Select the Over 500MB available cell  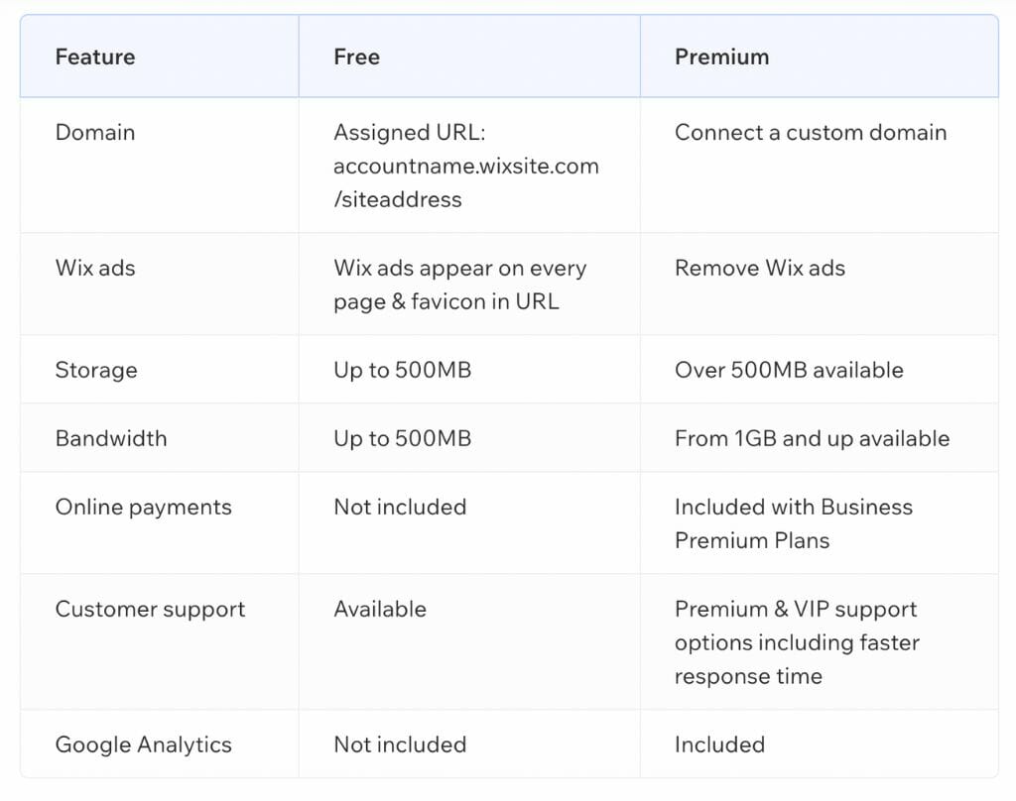[789, 370]
